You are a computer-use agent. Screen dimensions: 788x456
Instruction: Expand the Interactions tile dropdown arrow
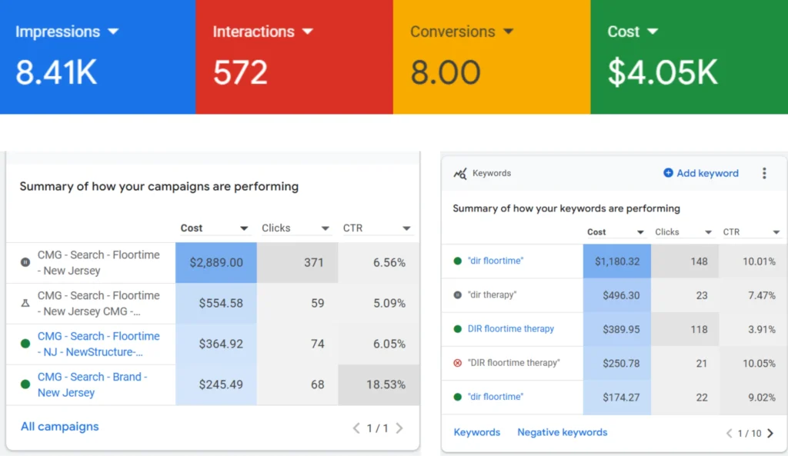(308, 32)
